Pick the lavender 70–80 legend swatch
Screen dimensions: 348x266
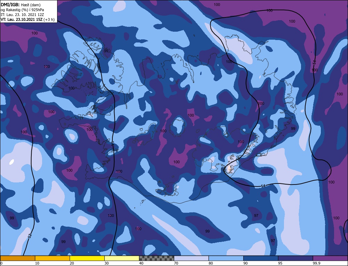[x=191, y=258]
